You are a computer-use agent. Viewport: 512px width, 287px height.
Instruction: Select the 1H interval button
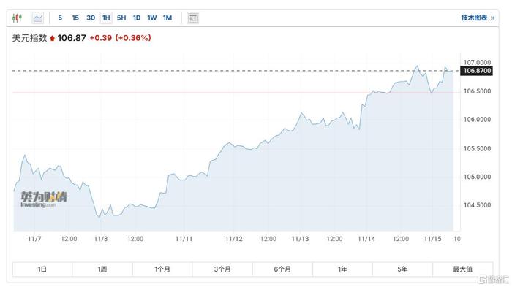(x=106, y=18)
